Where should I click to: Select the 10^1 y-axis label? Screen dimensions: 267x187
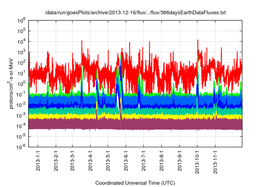click(x=21, y=73)
